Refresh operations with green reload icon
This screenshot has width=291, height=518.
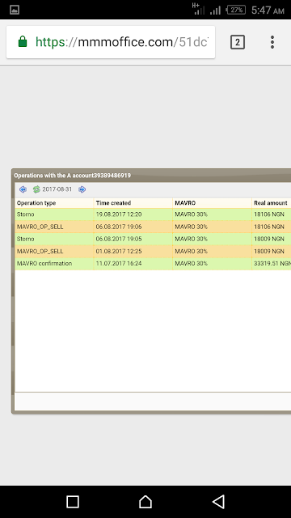coord(36,189)
